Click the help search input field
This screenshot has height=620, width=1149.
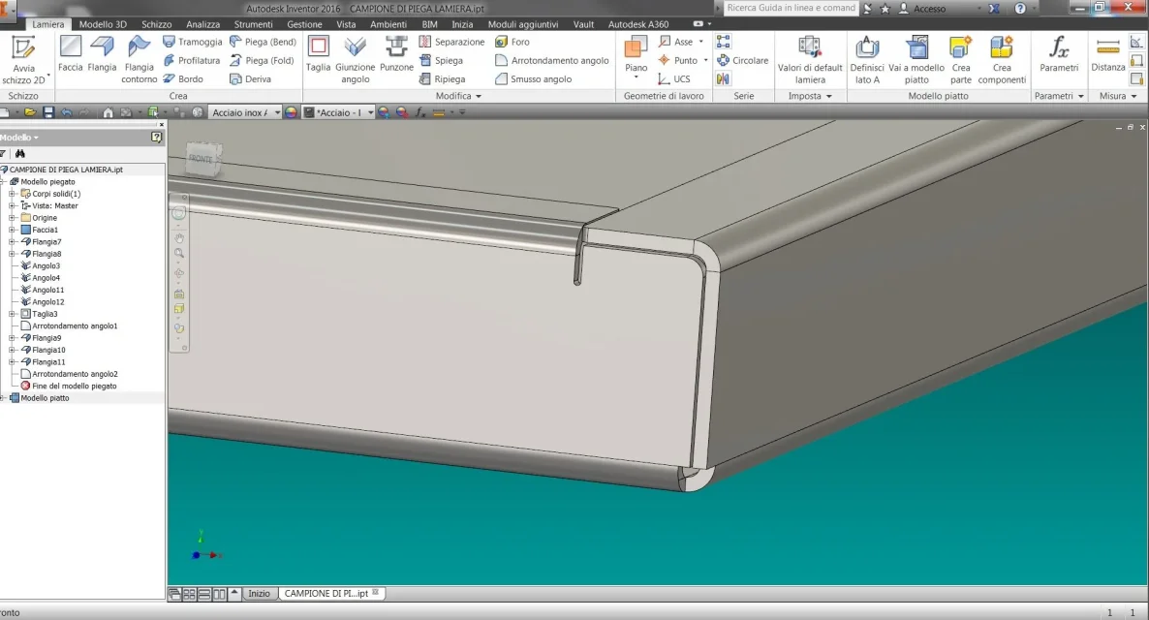[791, 8]
